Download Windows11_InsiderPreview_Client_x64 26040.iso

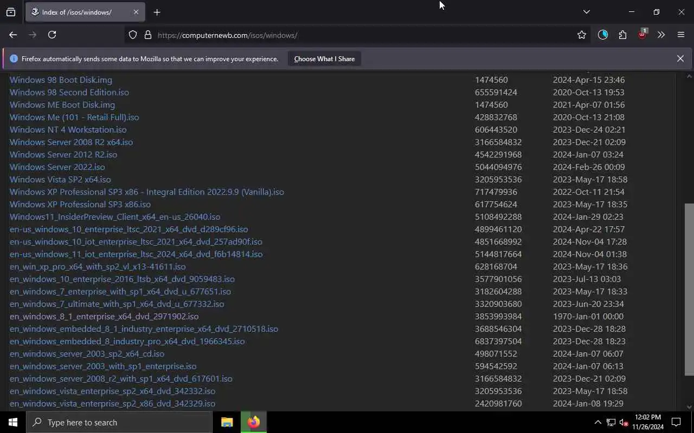115,217
